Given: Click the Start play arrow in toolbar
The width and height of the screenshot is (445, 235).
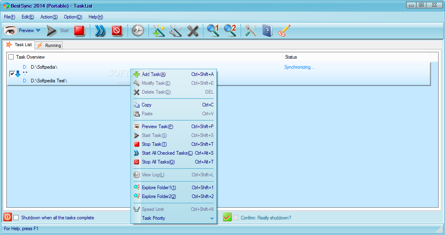Looking at the screenshot, I should coord(51,31).
